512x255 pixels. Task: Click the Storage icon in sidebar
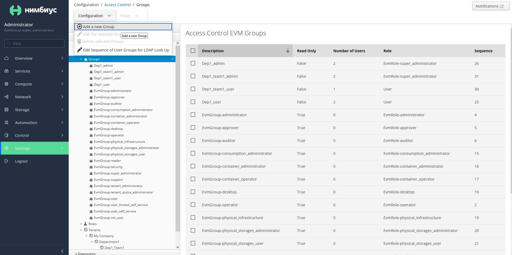tap(6, 110)
